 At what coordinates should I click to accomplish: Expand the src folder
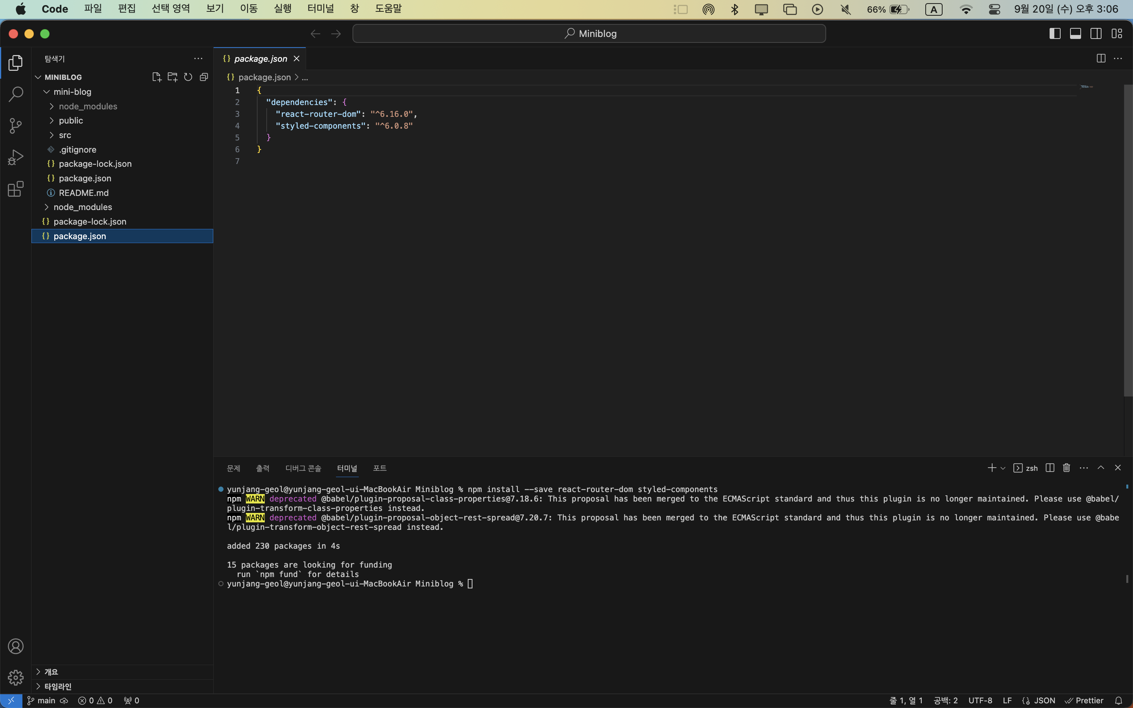point(65,135)
